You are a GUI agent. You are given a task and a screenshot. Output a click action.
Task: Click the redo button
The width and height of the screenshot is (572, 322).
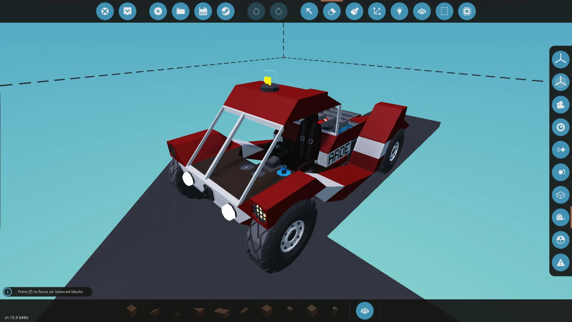tap(279, 11)
